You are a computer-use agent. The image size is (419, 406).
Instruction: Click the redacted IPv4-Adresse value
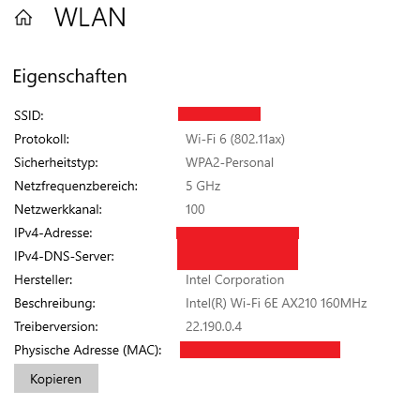tap(238, 233)
